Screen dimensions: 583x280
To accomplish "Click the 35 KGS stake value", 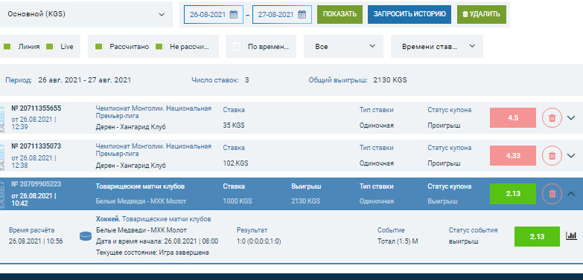I will (x=234, y=126).
